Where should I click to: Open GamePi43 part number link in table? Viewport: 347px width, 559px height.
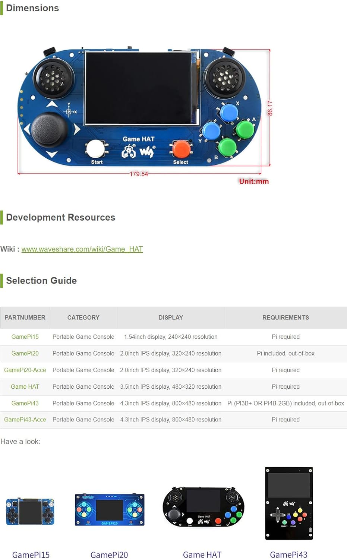[25, 404]
